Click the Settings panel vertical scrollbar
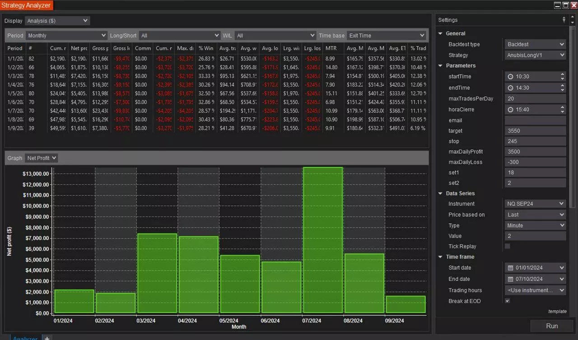 [573, 113]
